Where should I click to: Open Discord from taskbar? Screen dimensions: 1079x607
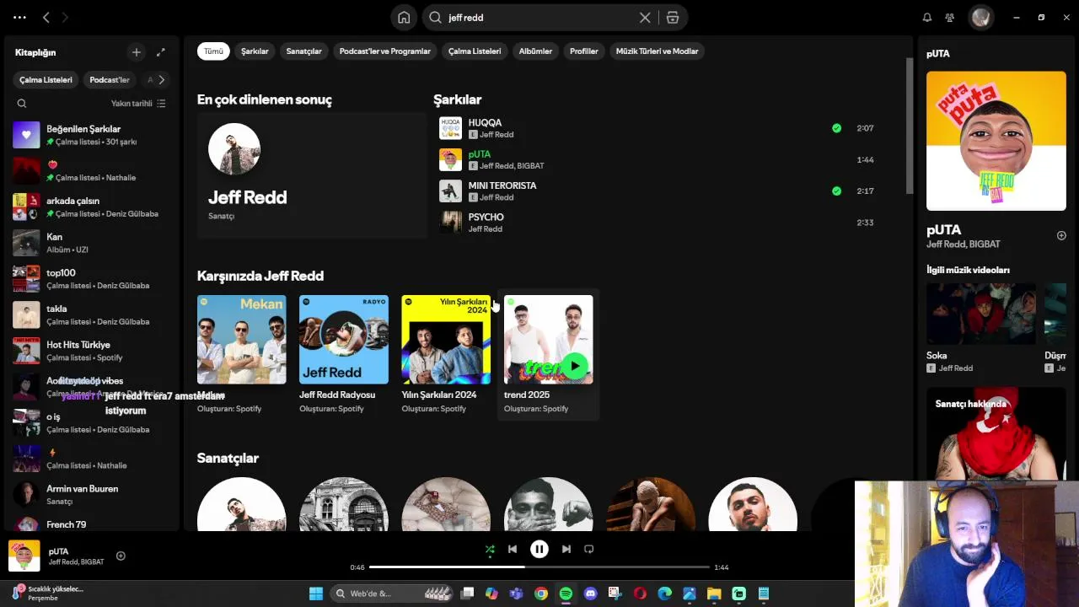(590, 594)
